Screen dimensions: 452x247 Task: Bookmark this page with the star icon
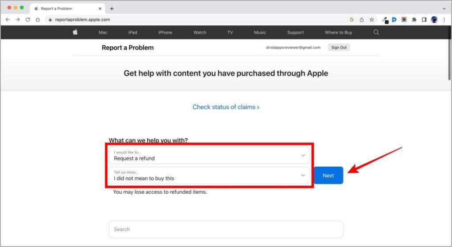pyautogui.click(x=372, y=19)
